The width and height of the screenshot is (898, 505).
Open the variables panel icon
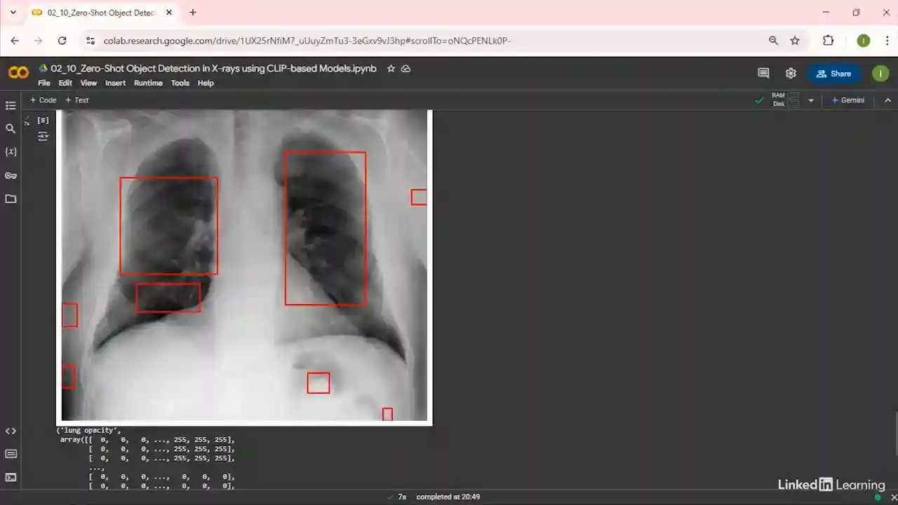11,151
